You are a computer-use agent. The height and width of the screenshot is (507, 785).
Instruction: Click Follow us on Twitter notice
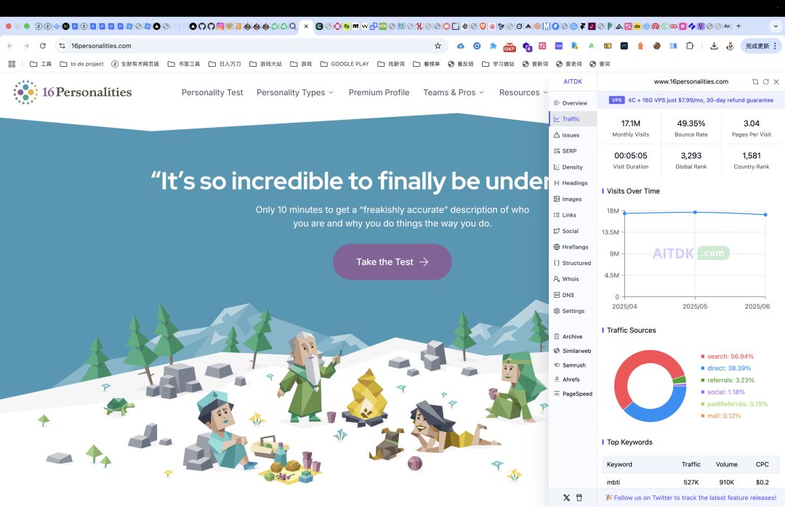[x=691, y=498]
